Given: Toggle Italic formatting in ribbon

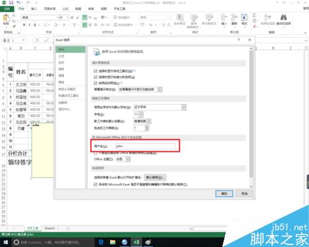Looking at the screenshot, I should pos(30,25).
